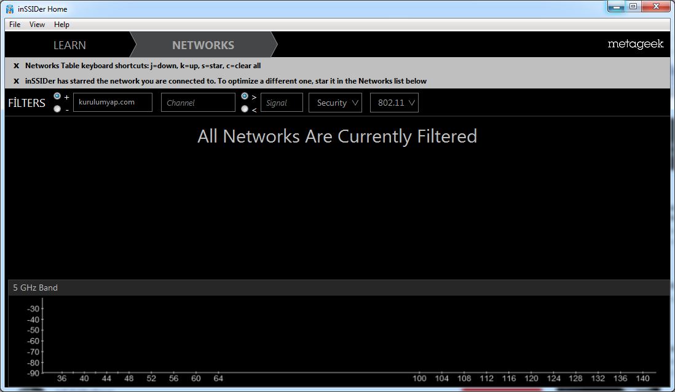Switch to the LEARN tab
Screen dimensions: 675x392
[x=69, y=45]
